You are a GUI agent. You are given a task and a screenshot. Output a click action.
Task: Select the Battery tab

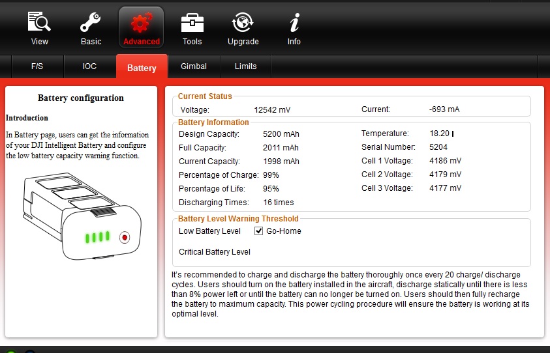click(x=142, y=68)
